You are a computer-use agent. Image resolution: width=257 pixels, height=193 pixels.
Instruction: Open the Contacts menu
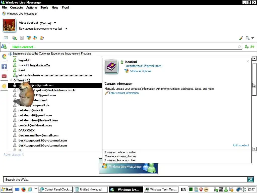point(16,8)
